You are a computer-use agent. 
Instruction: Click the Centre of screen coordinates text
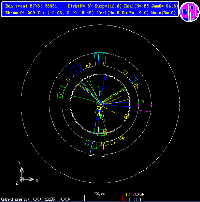click(35, 199)
